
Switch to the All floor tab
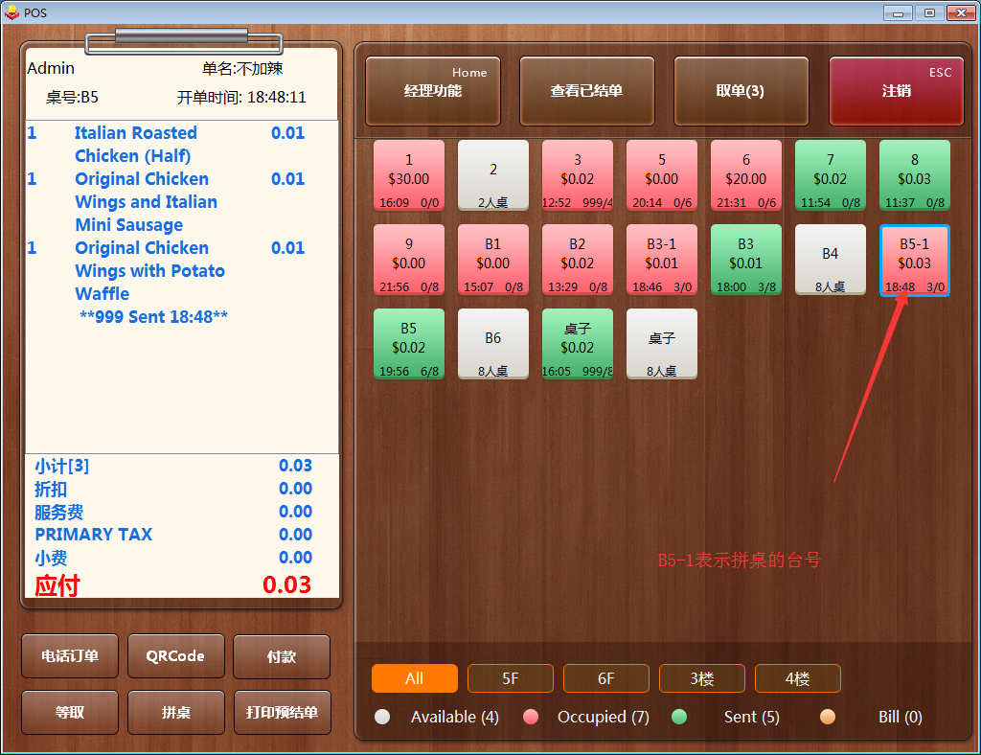(414, 678)
